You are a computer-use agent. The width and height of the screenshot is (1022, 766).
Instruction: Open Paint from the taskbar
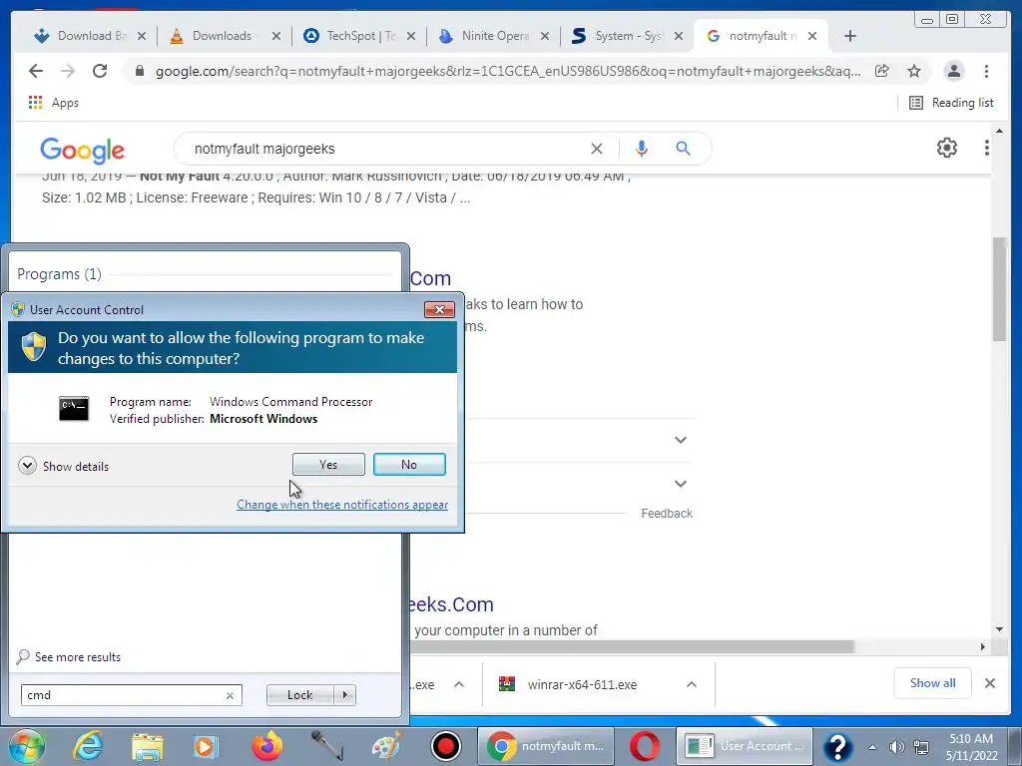(387, 746)
